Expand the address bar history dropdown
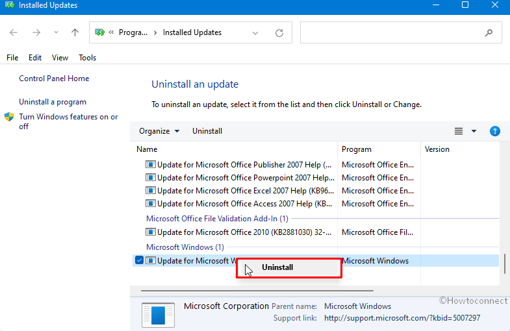Viewport: 510px width, 331px height. pos(255,33)
